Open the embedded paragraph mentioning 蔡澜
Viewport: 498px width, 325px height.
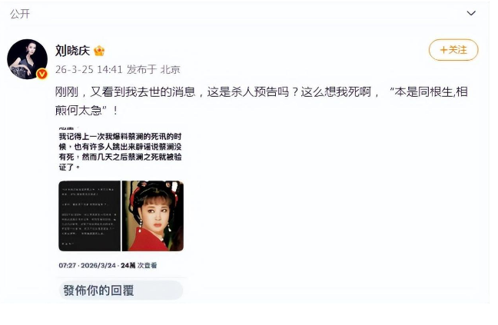[120, 151]
